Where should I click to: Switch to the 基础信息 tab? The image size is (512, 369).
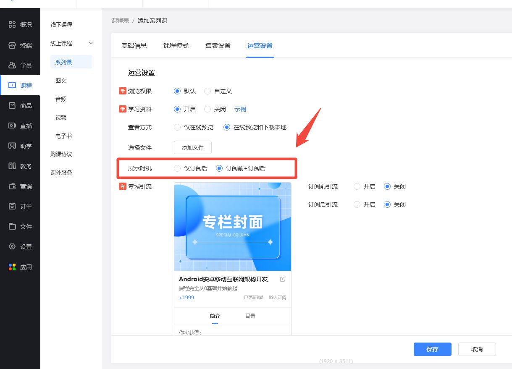134,46
